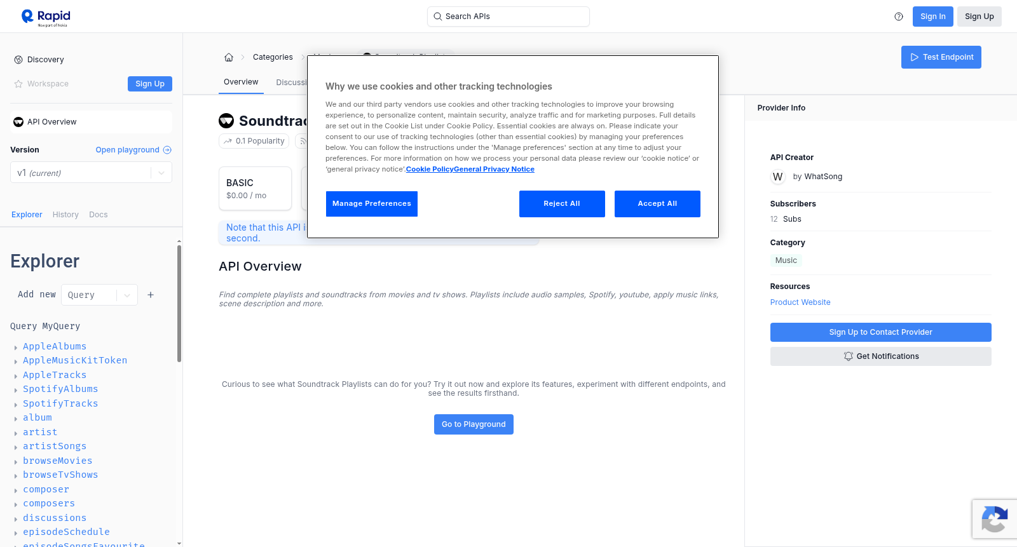Click the search magnifier icon
Viewport: 1017px width, 547px height.
[x=437, y=17]
